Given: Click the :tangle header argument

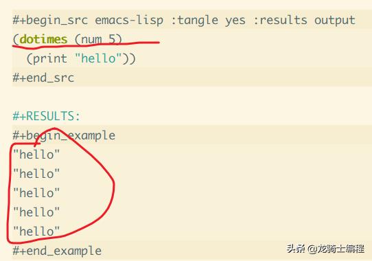Looking at the screenshot, I should pyautogui.click(x=194, y=21).
